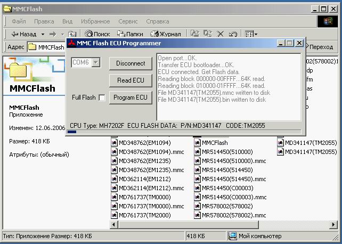
Task: Select file MR514450(514450) icon
Action: click(197, 170)
